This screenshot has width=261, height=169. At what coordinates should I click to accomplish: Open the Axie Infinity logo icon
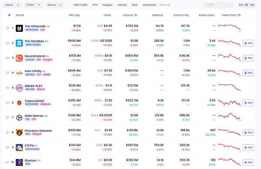tap(19, 73)
